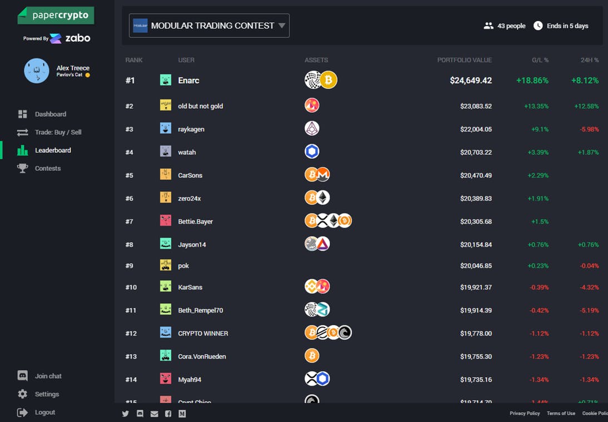
Task: Click the Monero asset icon in CarSons' row
Action: pyautogui.click(x=323, y=175)
